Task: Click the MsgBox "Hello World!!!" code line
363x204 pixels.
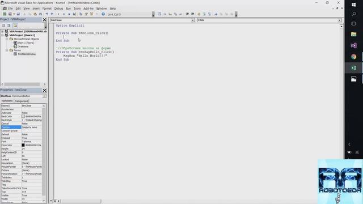Action: (85, 56)
